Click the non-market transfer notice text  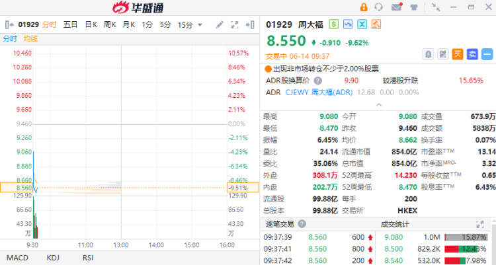326,69
